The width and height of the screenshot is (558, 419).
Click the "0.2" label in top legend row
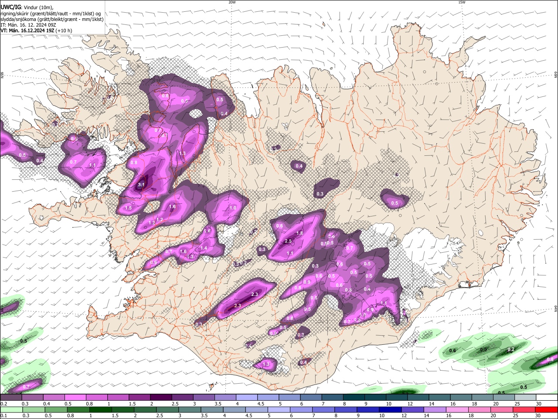click(x=3, y=404)
